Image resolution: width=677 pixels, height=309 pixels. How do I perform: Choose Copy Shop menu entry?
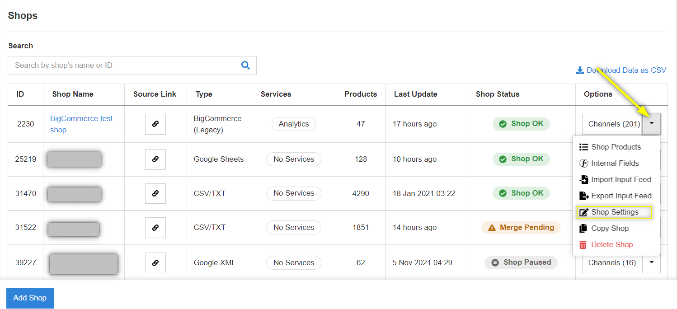[610, 228]
